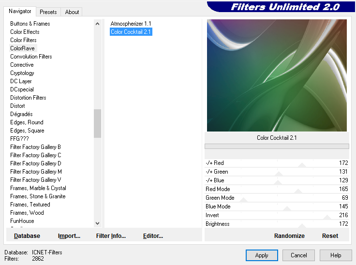Click Import... button

(x=69, y=236)
